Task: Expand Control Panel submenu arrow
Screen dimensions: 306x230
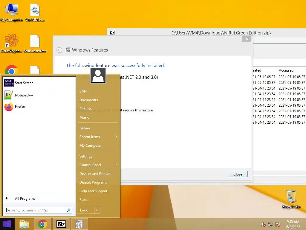Action: tap(116, 165)
